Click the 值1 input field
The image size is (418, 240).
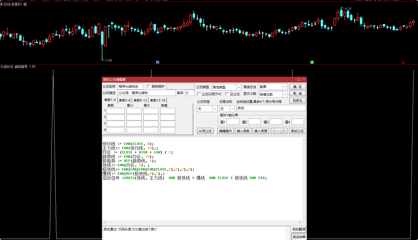click(x=233, y=122)
